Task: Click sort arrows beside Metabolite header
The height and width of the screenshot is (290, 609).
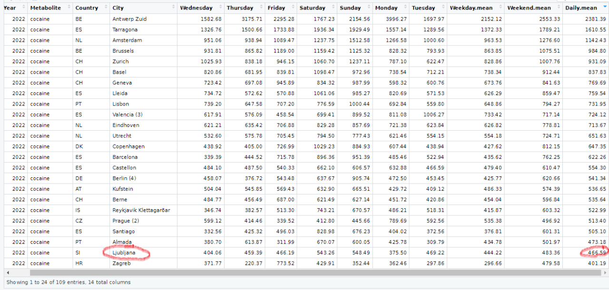Action: click(69, 8)
